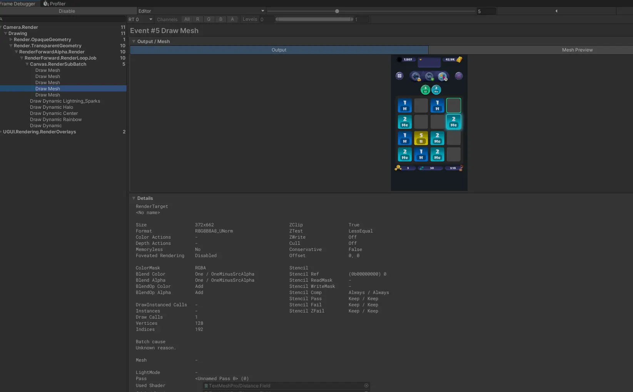Click the swap arrows icon beside 30
Viewport: 633px width, 392px height.
pos(421,168)
